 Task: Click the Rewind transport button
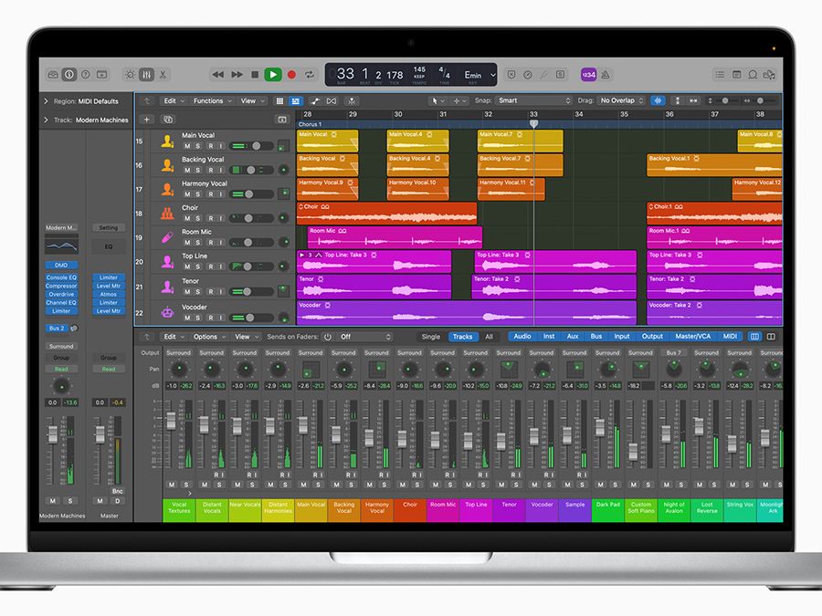pos(217,75)
